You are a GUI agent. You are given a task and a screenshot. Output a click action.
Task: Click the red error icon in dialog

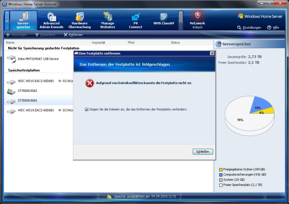point(90,83)
